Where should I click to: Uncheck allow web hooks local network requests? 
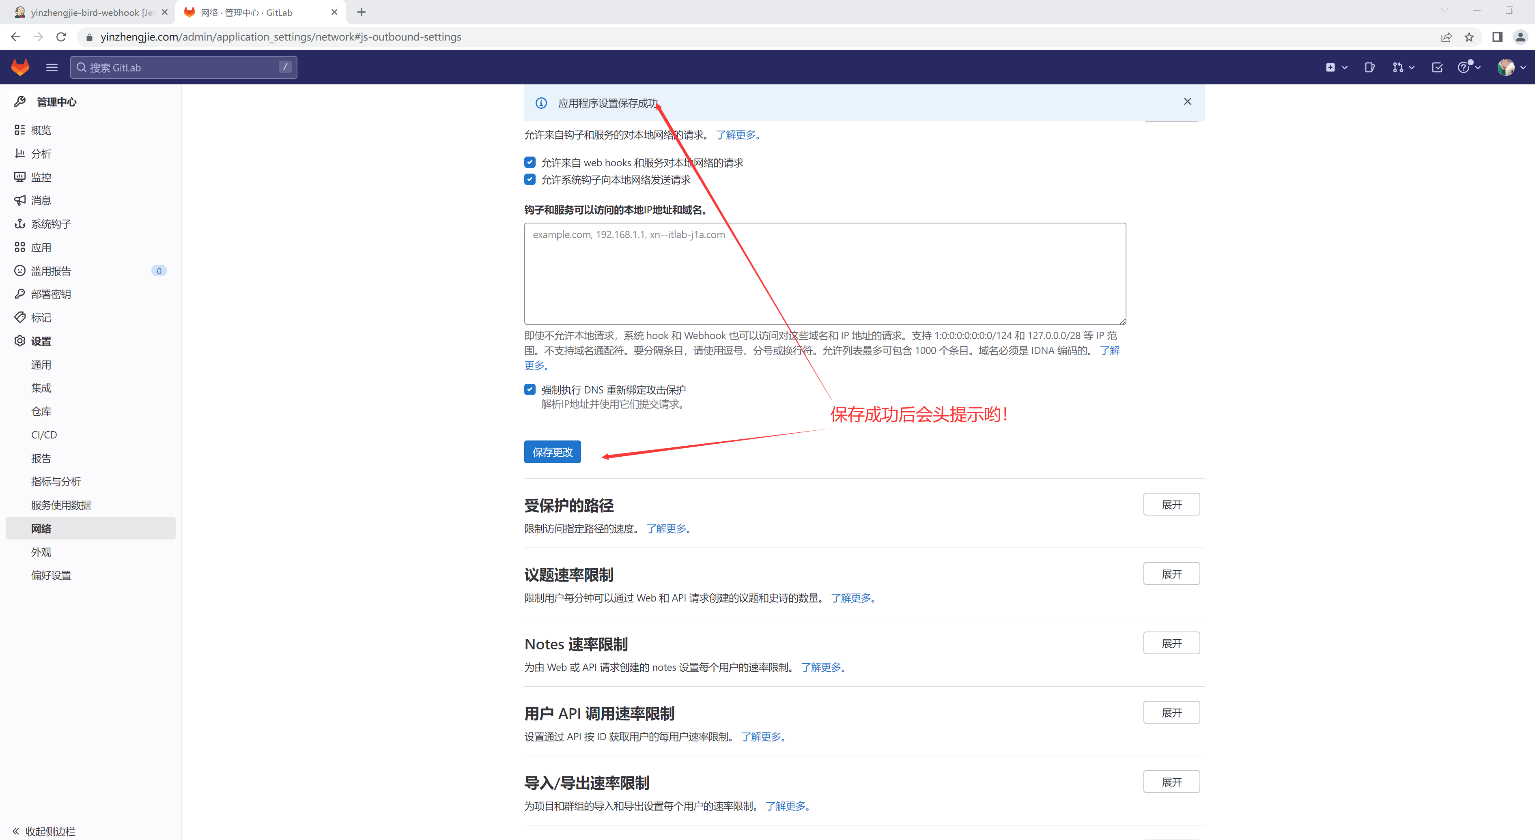[530, 162]
